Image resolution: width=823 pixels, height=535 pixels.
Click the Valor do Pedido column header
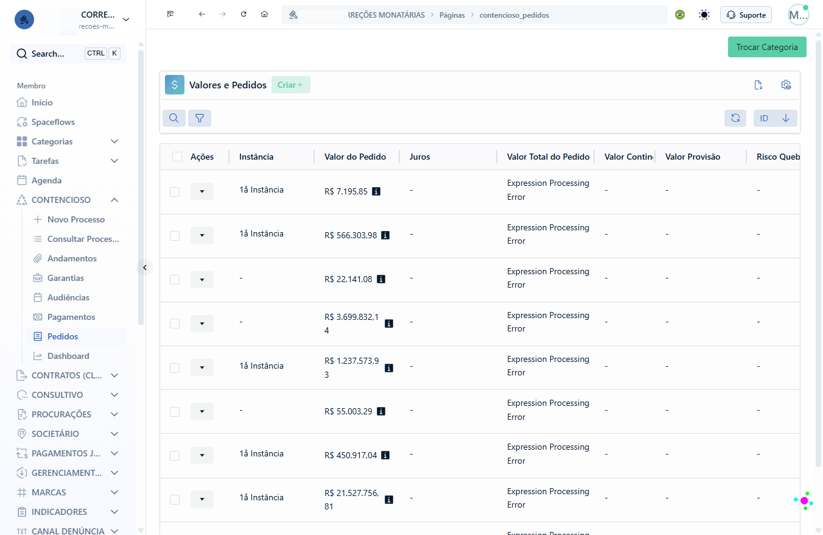pyautogui.click(x=355, y=157)
